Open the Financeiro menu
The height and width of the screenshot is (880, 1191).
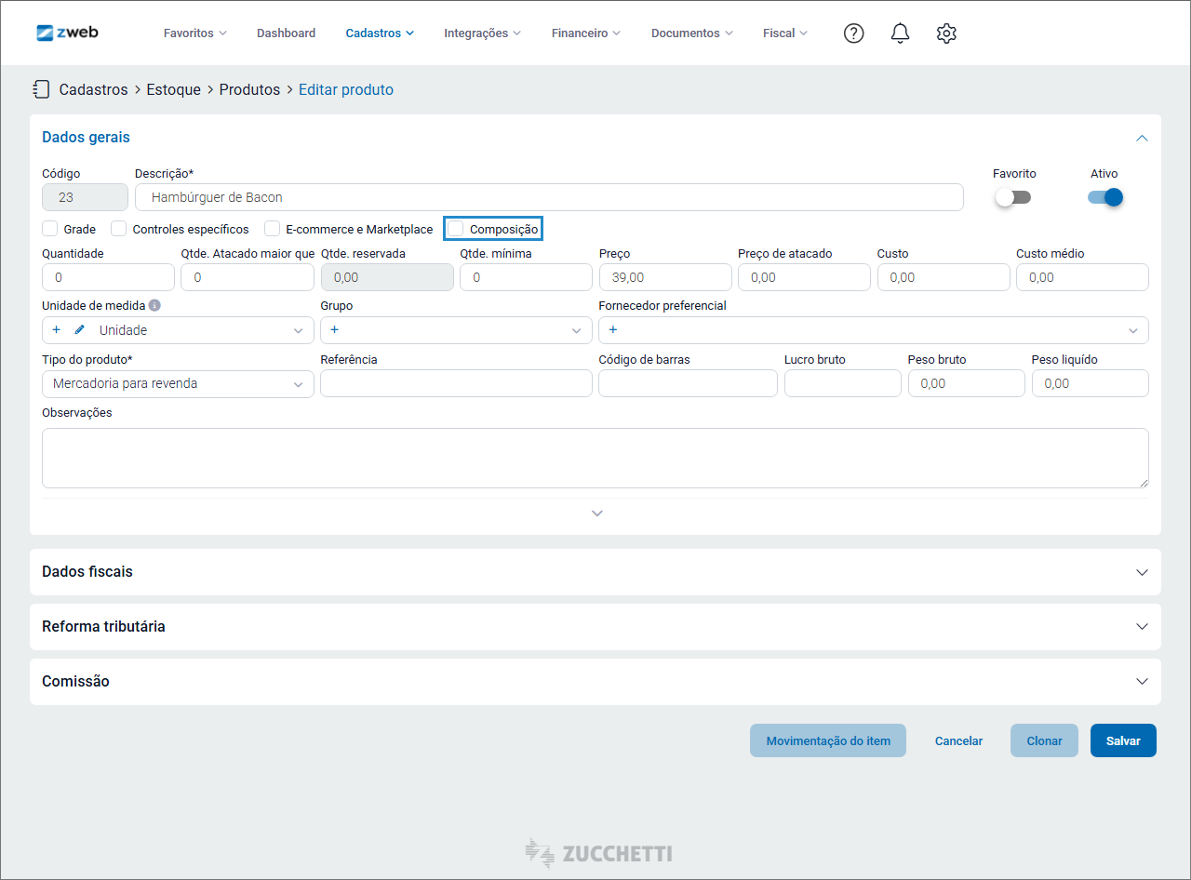click(586, 33)
